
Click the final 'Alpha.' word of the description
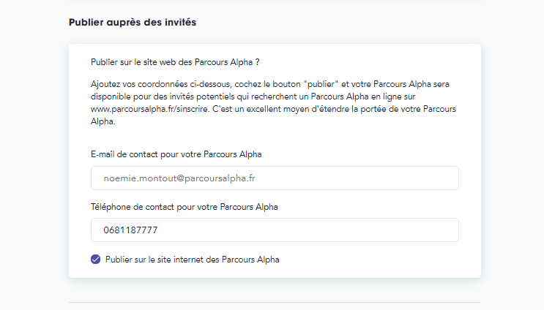coord(103,121)
